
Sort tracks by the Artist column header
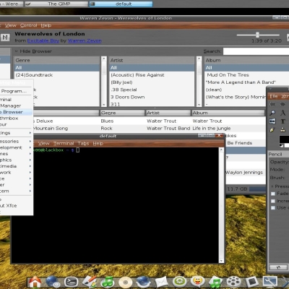pos(168,113)
